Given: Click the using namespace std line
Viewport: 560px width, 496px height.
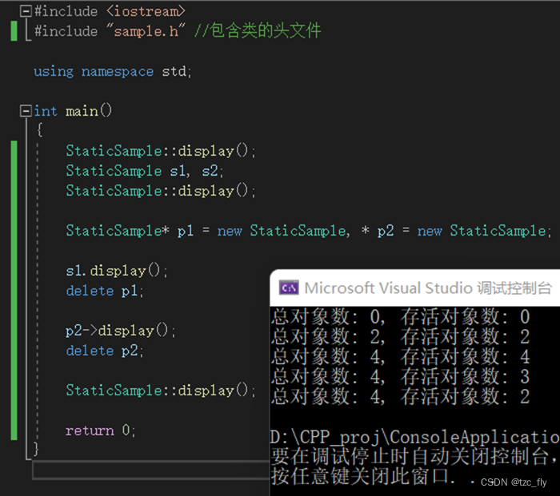Looking at the screenshot, I should tap(113, 72).
